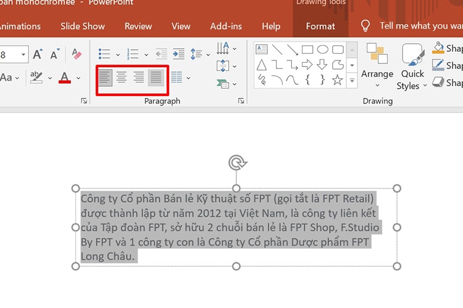Apply numbered list formatting

click(x=133, y=54)
